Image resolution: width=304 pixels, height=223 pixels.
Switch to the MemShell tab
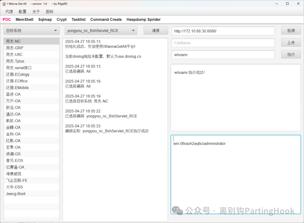point(24,20)
